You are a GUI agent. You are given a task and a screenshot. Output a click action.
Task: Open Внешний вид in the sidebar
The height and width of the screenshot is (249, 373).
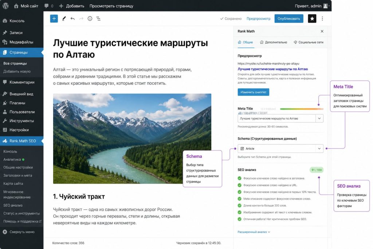coord(21,94)
